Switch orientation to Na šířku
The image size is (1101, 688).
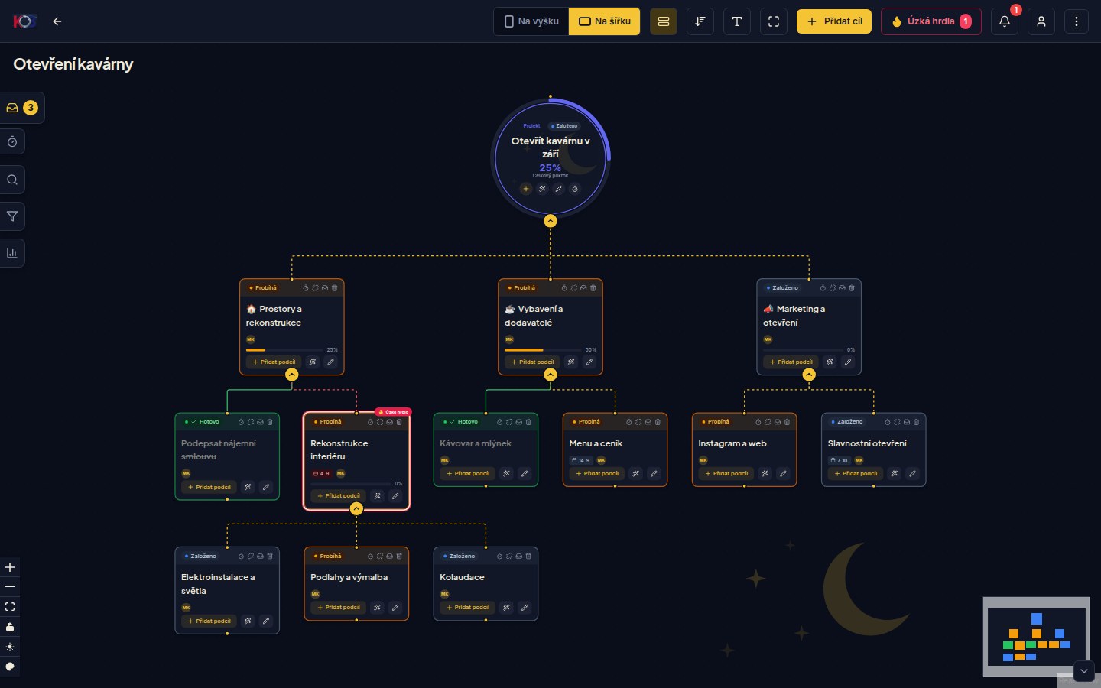coord(605,21)
